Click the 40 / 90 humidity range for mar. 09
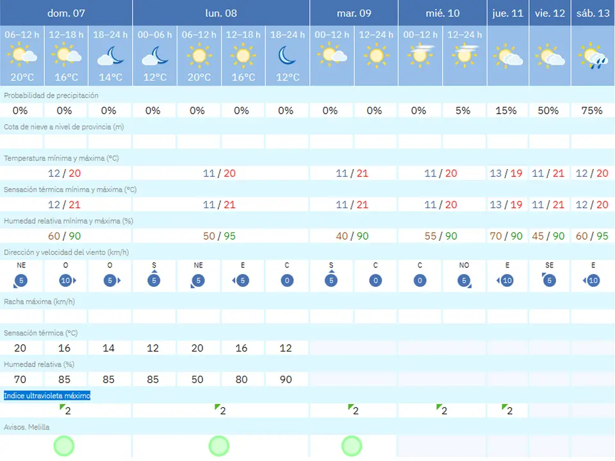 (x=352, y=236)
